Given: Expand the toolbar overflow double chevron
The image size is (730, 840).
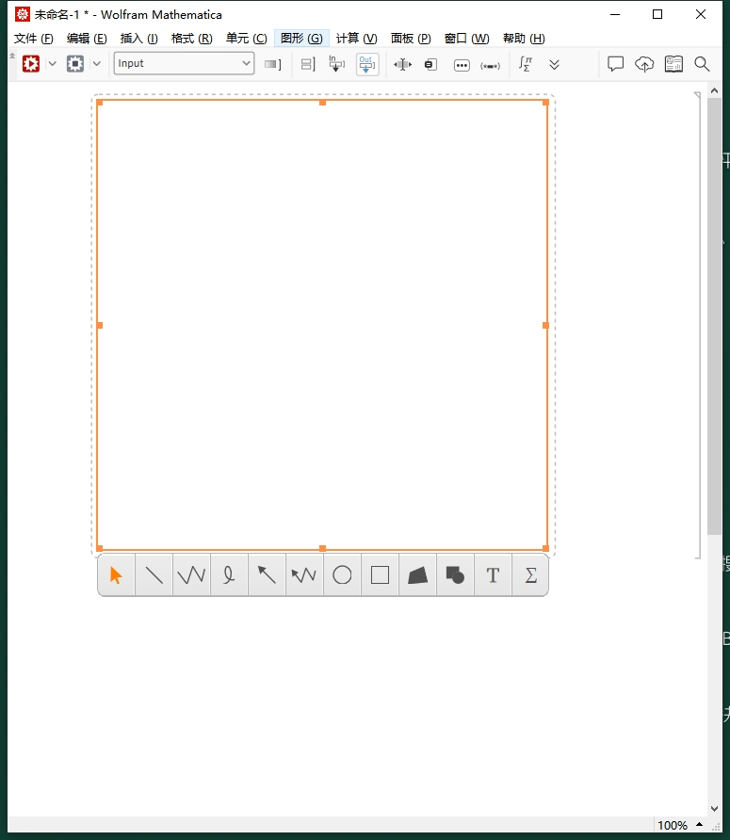Looking at the screenshot, I should pyautogui.click(x=554, y=64).
